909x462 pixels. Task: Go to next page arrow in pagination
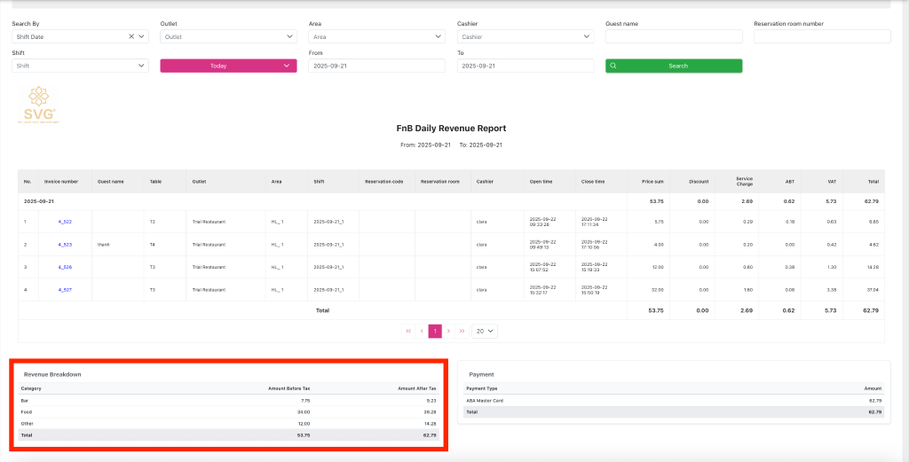448,331
